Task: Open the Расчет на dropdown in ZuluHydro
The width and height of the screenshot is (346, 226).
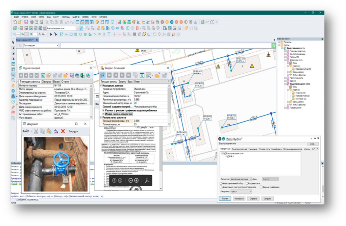Action: pos(241,179)
